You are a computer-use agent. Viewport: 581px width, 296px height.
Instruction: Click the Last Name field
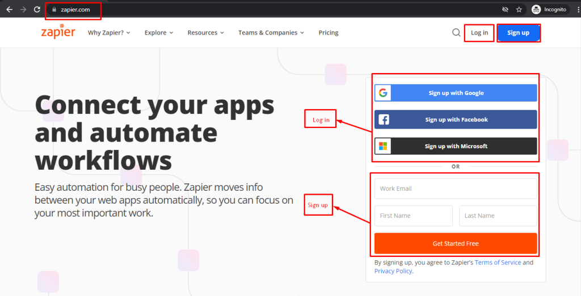(x=498, y=216)
